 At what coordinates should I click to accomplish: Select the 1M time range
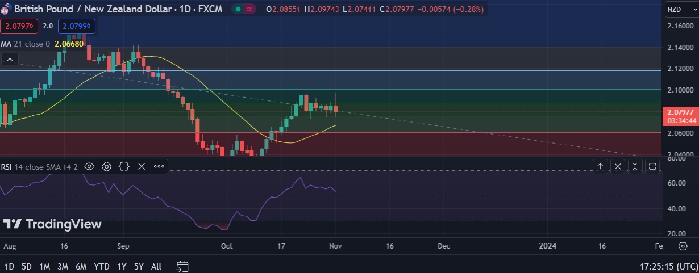point(45,266)
